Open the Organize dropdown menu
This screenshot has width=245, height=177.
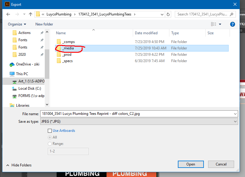pyautogui.click(x=17, y=24)
